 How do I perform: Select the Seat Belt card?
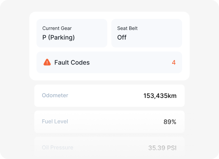pos(147,33)
